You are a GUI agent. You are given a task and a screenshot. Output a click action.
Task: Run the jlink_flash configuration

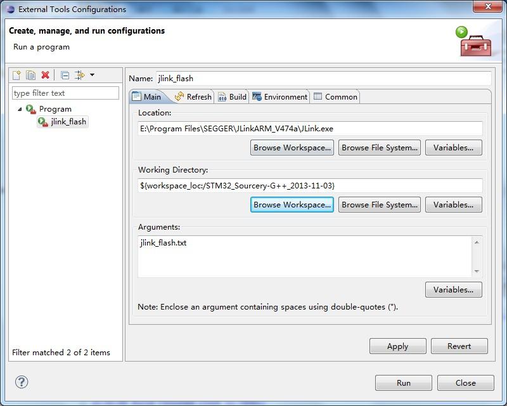(403, 383)
